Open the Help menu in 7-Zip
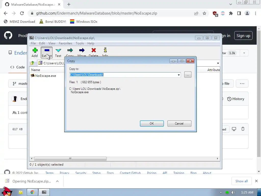The height and width of the screenshot is (196, 261). point(91,43)
